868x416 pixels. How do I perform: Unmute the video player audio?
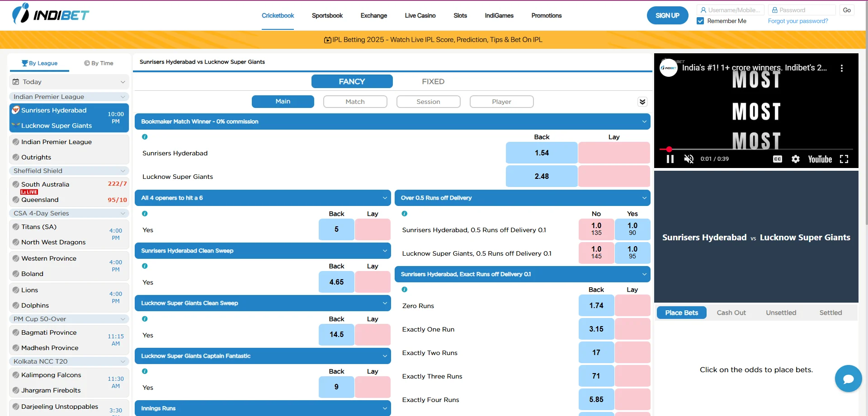pyautogui.click(x=689, y=159)
